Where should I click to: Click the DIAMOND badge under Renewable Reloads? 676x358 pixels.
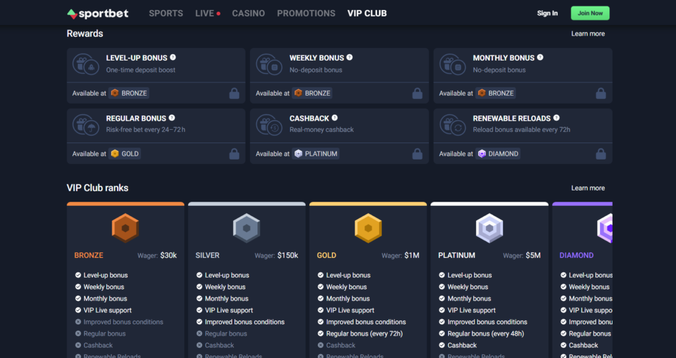tap(498, 154)
